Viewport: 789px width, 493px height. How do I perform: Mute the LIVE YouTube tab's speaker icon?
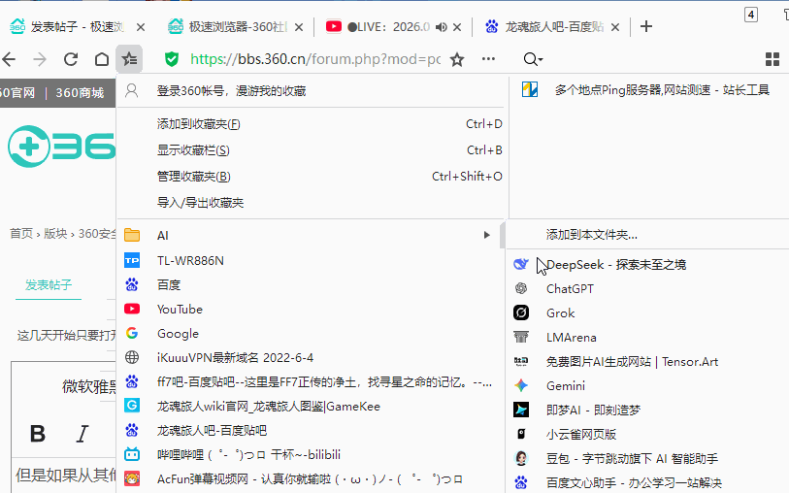pos(442,27)
